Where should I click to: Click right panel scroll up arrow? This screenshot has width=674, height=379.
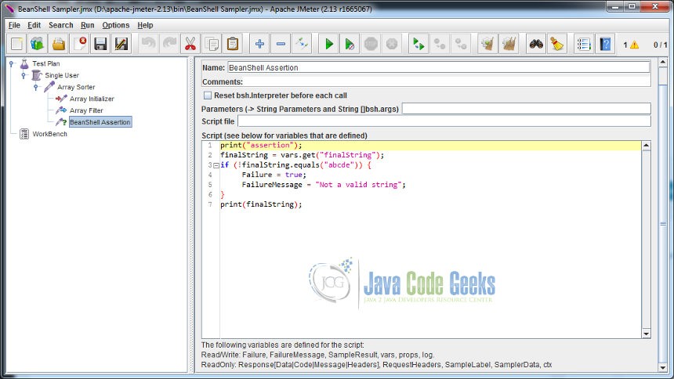663,63
